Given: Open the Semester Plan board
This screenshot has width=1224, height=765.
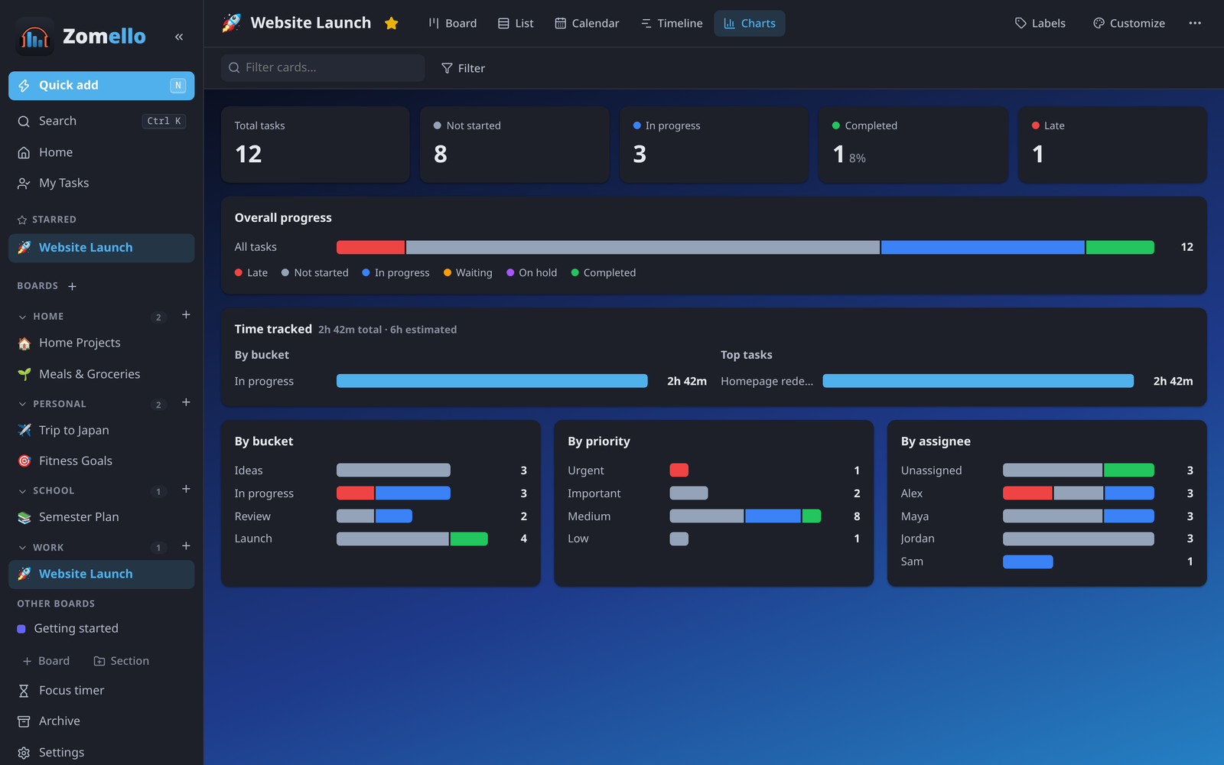Looking at the screenshot, I should click(x=102, y=517).
